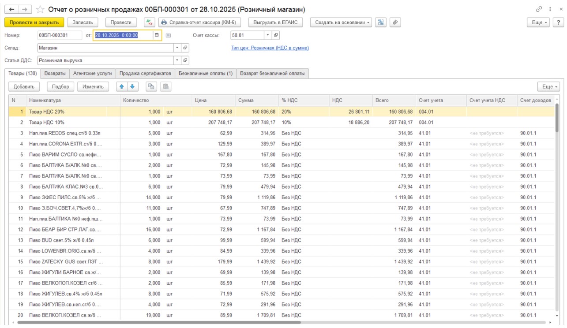Image resolution: width=567 pixels, height=328 pixels.
Task: Go back with the left arrow button
Action: pyautogui.click(x=12, y=9)
